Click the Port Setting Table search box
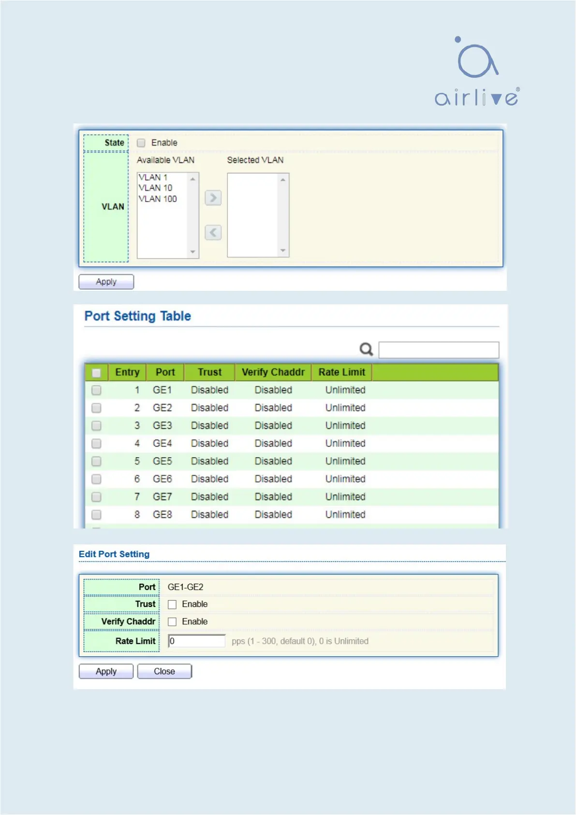Screen dimensions: 576x815 [438, 350]
